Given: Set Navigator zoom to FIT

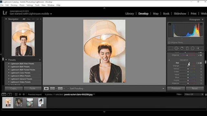Looking at the screenshot, I should 24,19.
